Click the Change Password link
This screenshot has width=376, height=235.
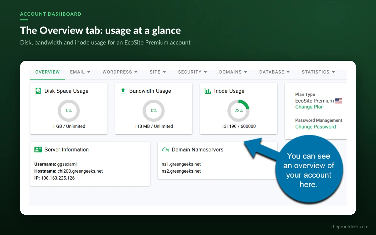pyautogui.click(x=316, y=127)
